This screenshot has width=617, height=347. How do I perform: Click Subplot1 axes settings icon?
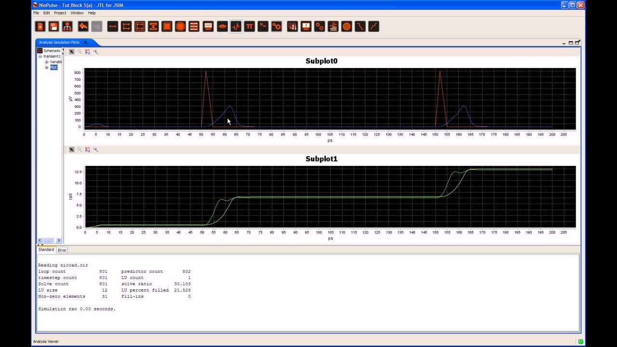(88, 149)
